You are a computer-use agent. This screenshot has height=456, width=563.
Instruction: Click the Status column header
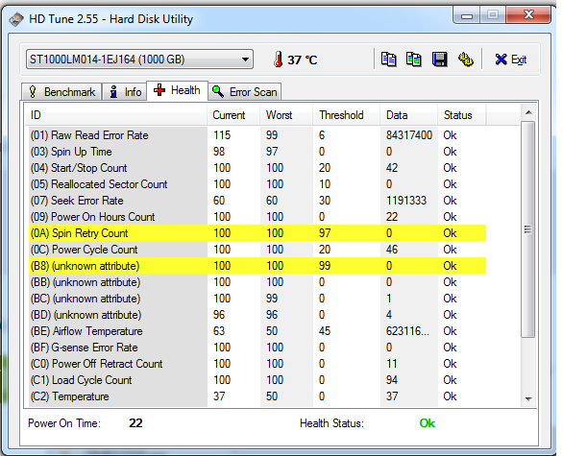462,115
